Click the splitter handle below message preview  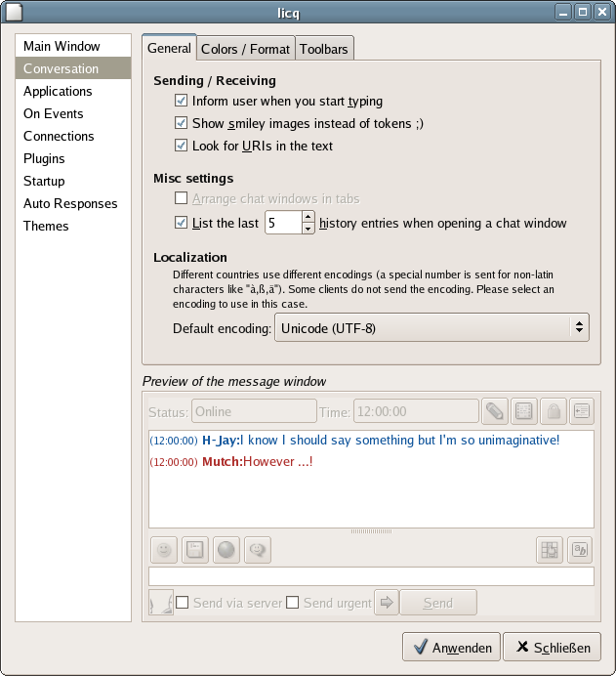[x=371, y=531]
